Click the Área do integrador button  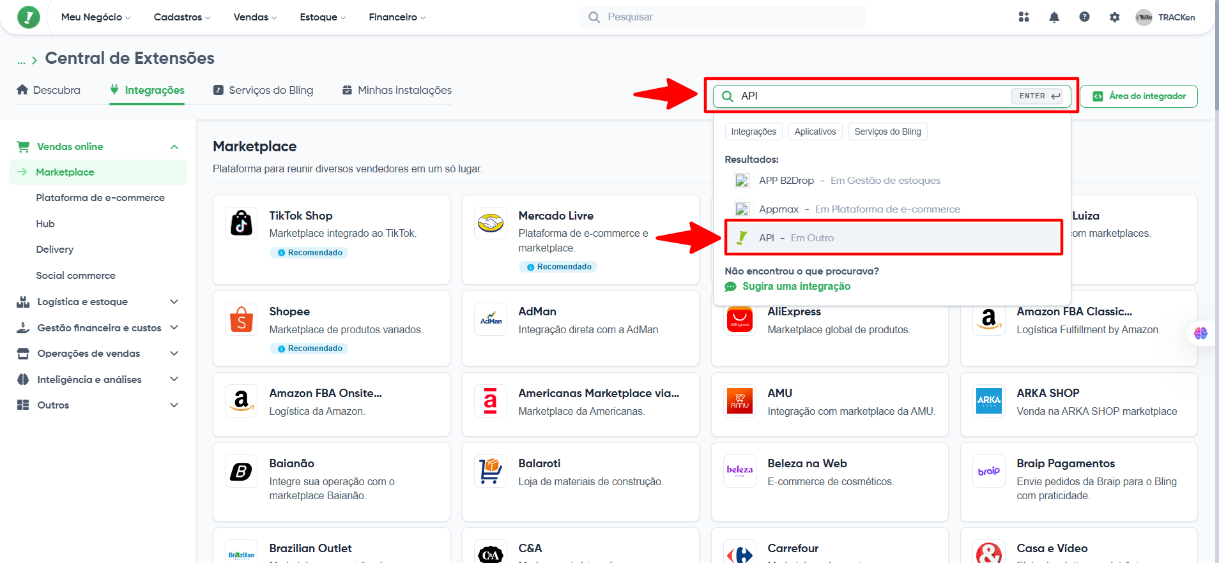[x=1138, y=96]
